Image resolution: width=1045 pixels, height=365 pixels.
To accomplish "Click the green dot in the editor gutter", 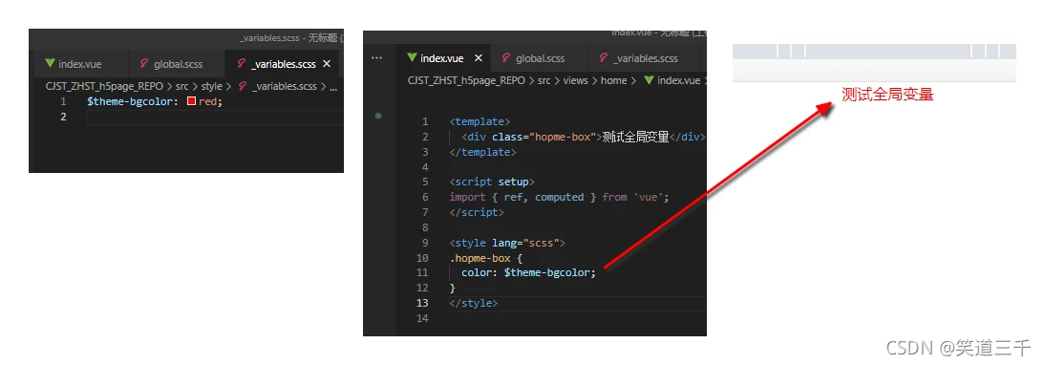I will coord(378,116).
